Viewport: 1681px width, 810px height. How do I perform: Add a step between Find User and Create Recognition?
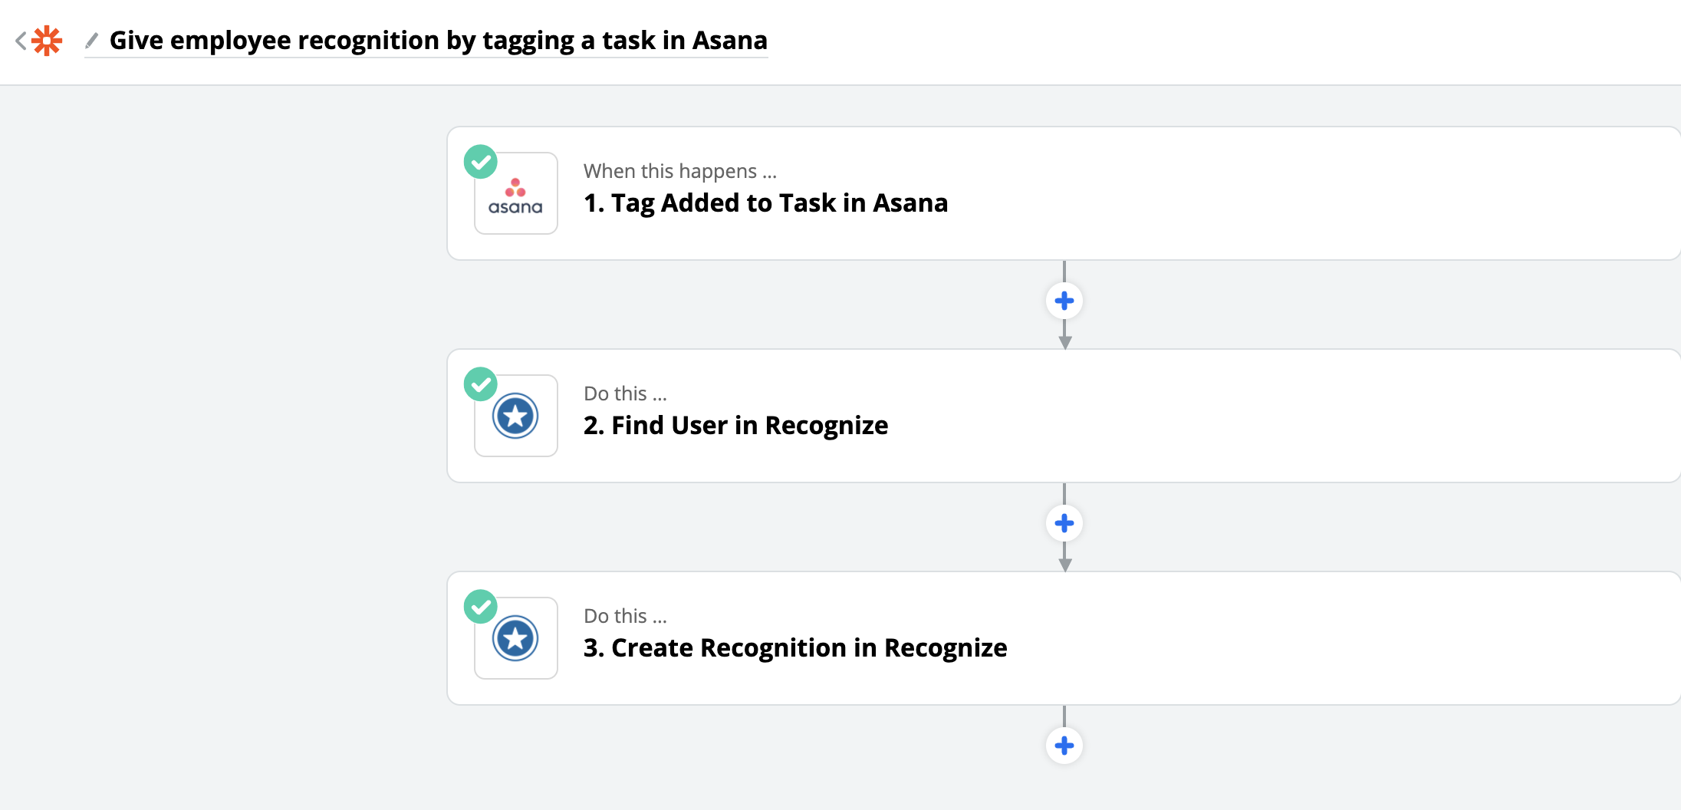pyautogui.click(x=1064, y=522)
